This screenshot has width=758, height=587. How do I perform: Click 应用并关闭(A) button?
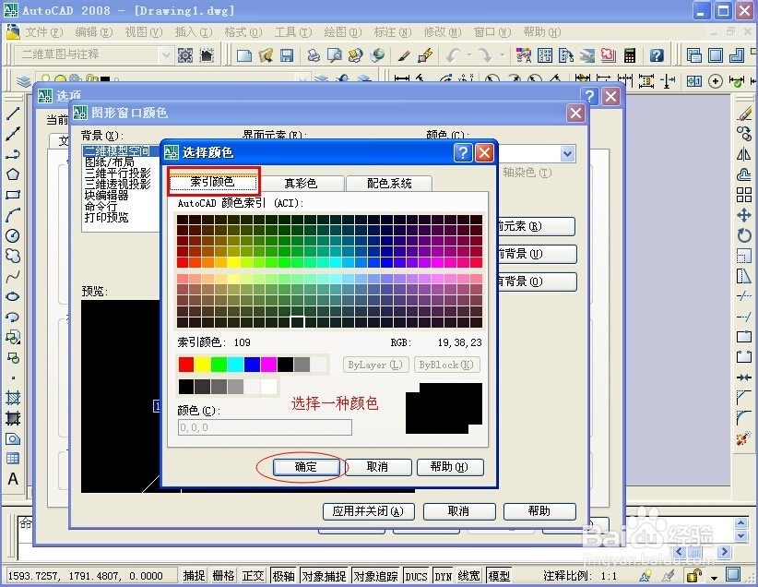368,511
